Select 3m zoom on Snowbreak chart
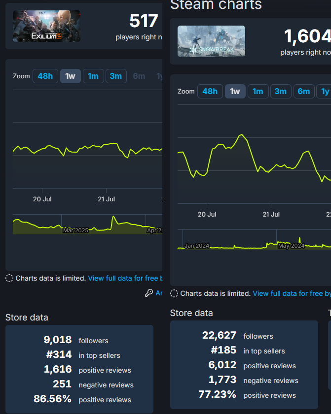 click(281, 92)
